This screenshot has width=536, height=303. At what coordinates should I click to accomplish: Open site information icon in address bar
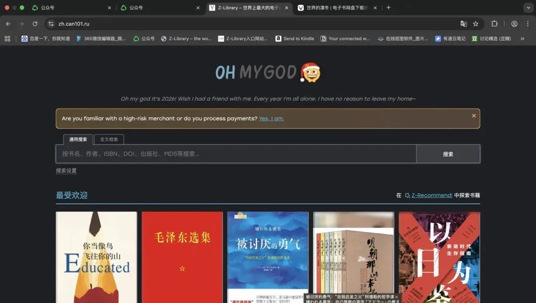coord(51,24)
